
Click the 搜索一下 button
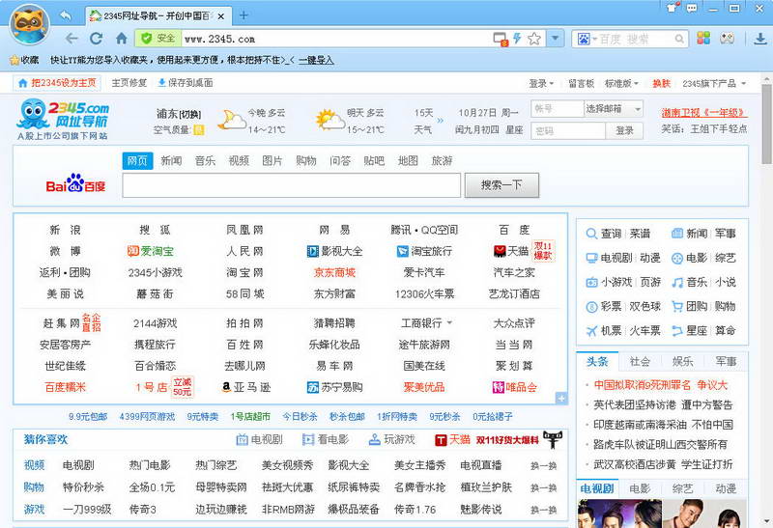(x=501, y=185)
